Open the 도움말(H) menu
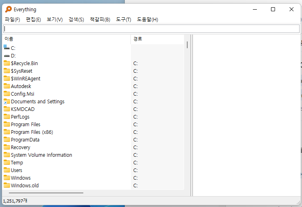Image resolution: width=302 pixels, height=207 pixels. point(147,19)
